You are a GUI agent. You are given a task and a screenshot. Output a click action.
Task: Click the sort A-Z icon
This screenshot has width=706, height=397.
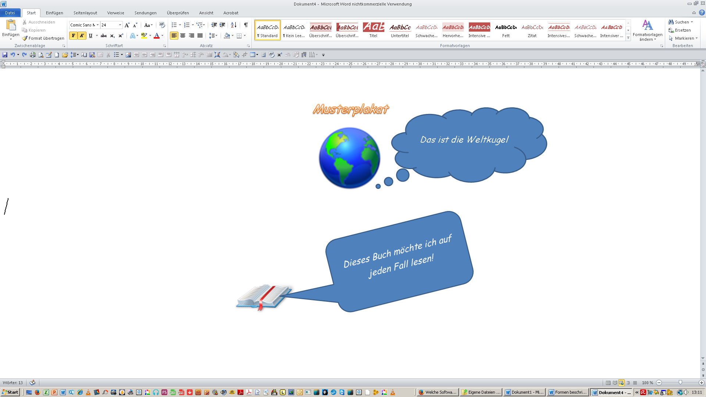point(233,25)
